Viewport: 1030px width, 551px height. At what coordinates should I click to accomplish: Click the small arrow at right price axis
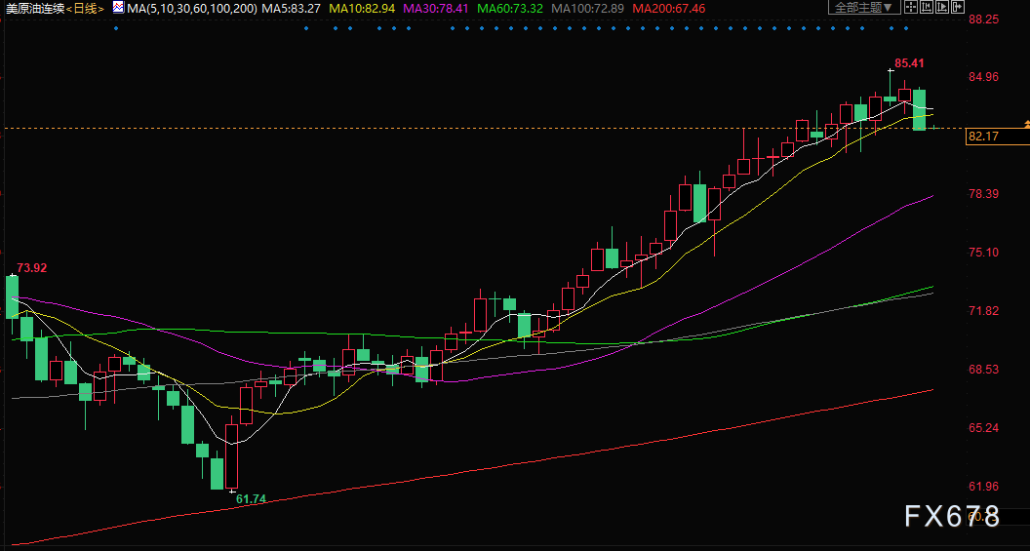[x=1026, y=124]
